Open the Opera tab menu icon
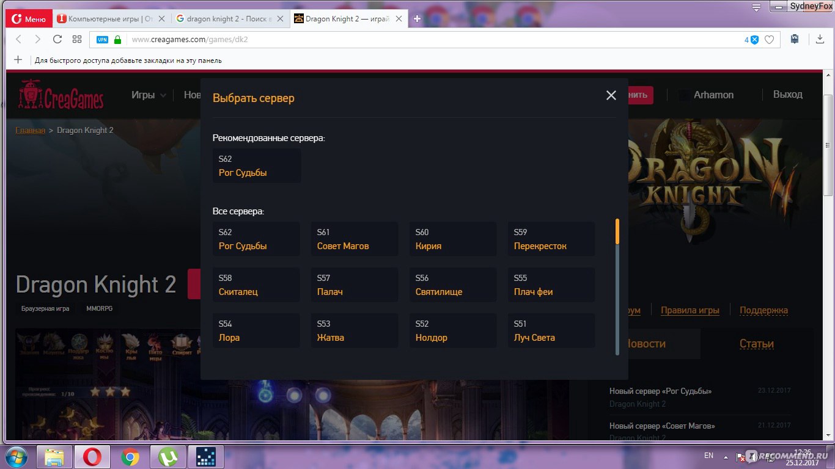Image resolution: width=835 pixels, height=469 pixels. click(x=756, y=7)
